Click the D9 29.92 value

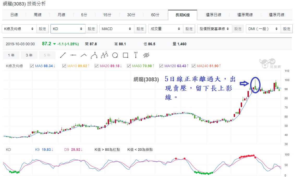pos(73,150)
